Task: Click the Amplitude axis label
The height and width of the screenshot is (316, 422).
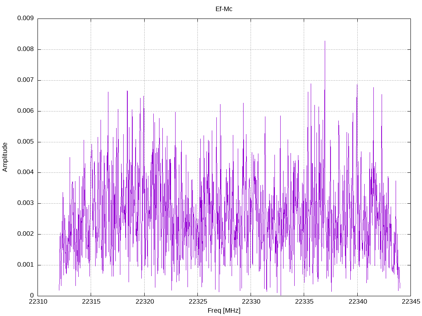Action: [x=5, y=157]
